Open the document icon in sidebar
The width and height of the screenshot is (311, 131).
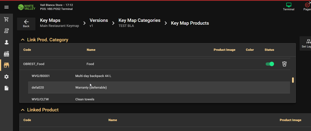click(x=6, y=88)
